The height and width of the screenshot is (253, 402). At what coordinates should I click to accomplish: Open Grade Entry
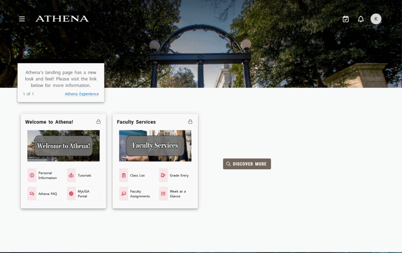tap(175, 175)
